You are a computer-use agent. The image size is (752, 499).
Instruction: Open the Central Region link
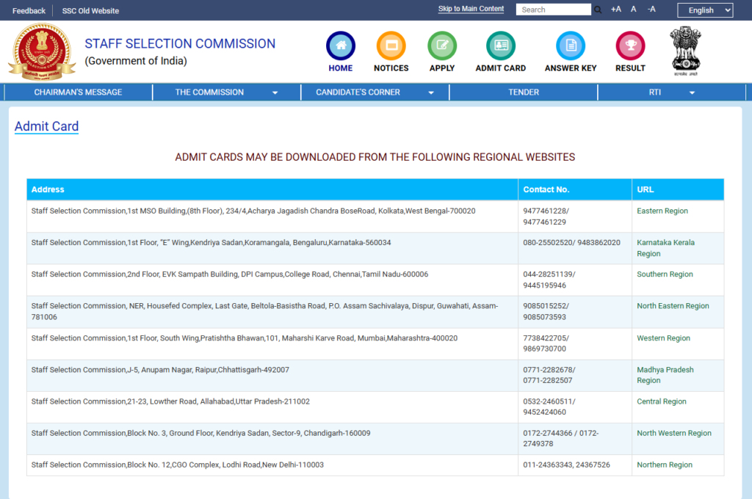coord(662,401)
